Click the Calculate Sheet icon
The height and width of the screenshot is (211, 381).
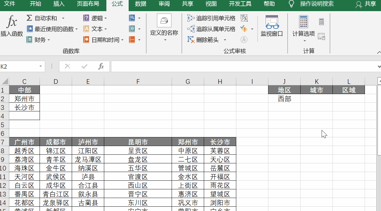coord(321,37)
